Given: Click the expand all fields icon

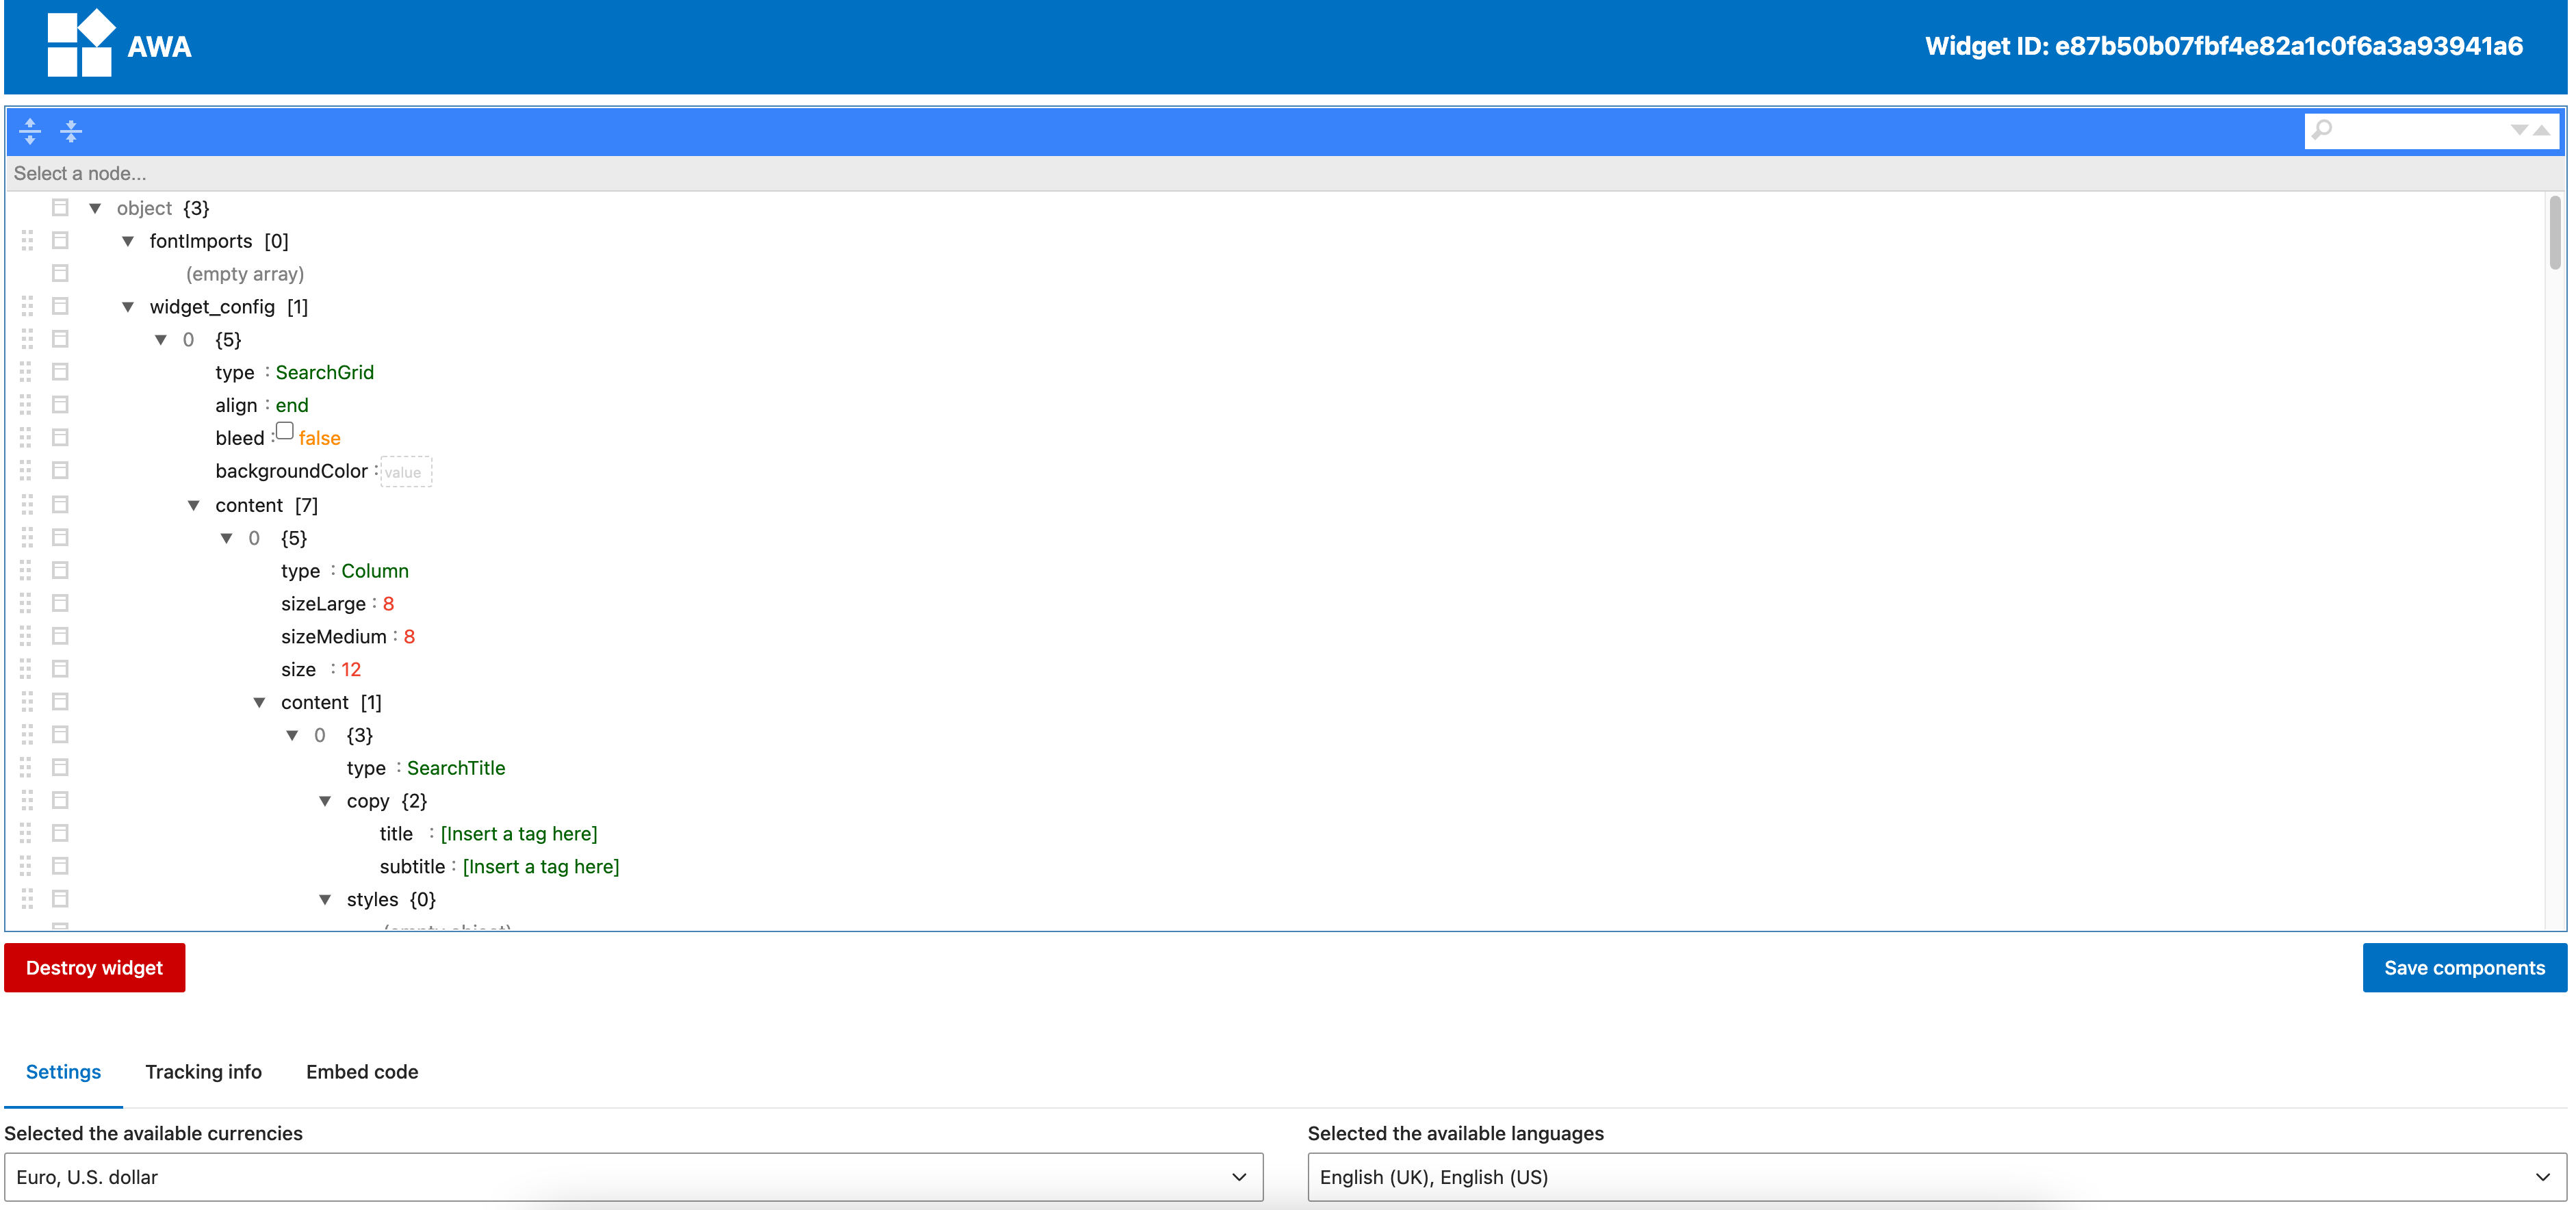Looking at the screenshot, I should 30,130.
